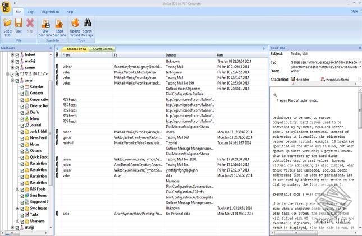
Task: Click the Stop red X icon
Action: point(30,23)
